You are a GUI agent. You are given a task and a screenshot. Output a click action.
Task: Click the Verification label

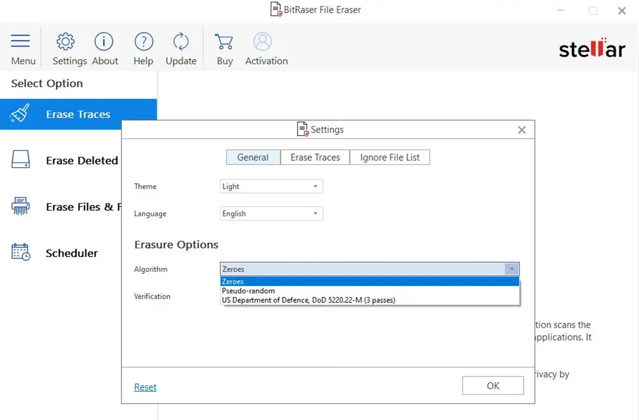(152, 296)
